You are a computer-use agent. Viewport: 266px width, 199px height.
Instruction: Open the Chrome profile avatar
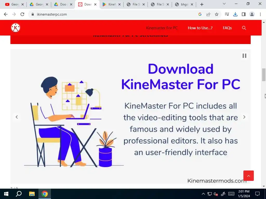[252, 15]
